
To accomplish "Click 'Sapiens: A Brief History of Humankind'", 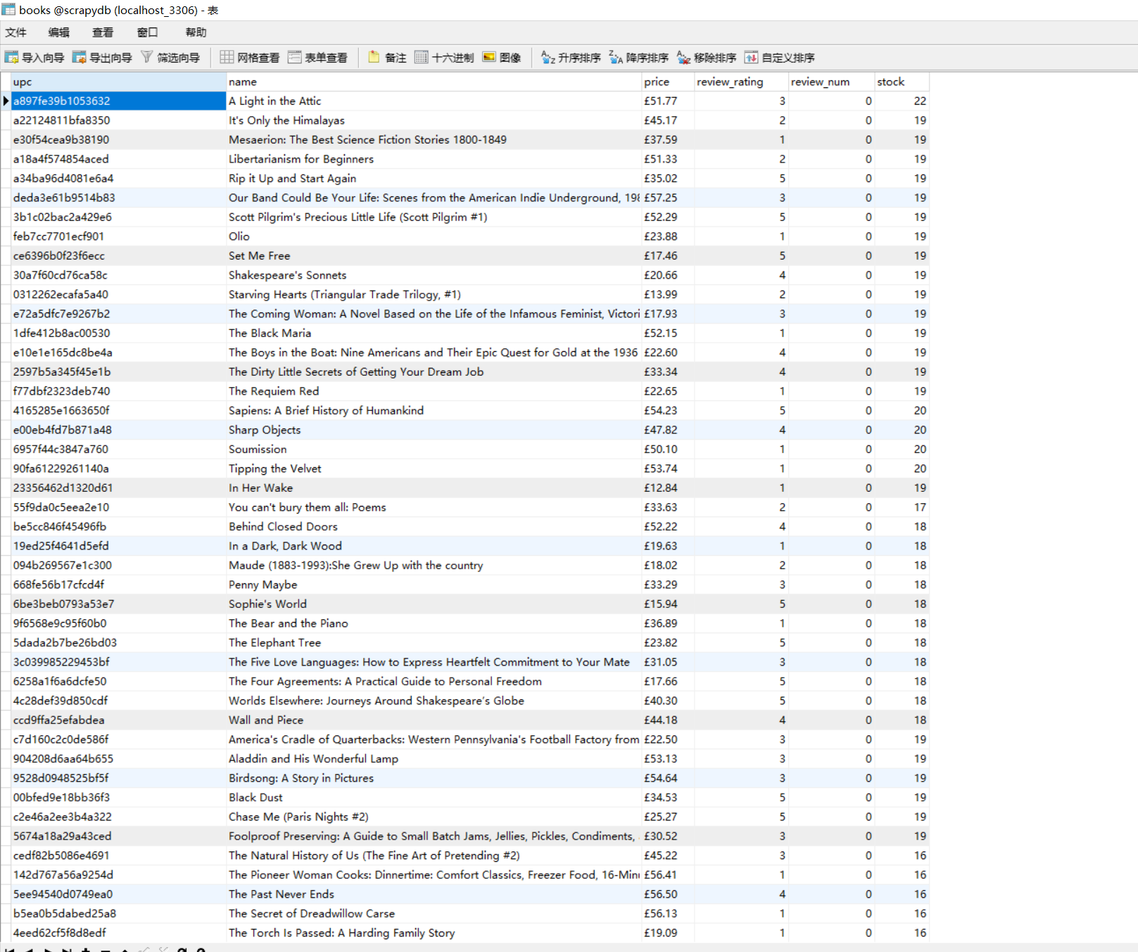I will pos(434,411).
